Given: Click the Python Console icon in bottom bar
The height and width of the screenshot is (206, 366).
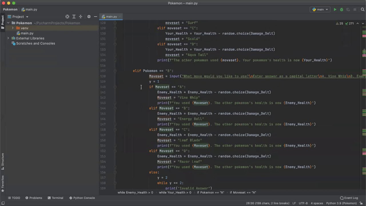Looking at the screenshot, I should point(71,198).
